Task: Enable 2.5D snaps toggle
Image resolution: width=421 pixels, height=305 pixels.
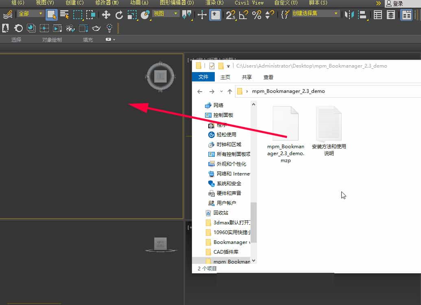Action: [231, 15]
